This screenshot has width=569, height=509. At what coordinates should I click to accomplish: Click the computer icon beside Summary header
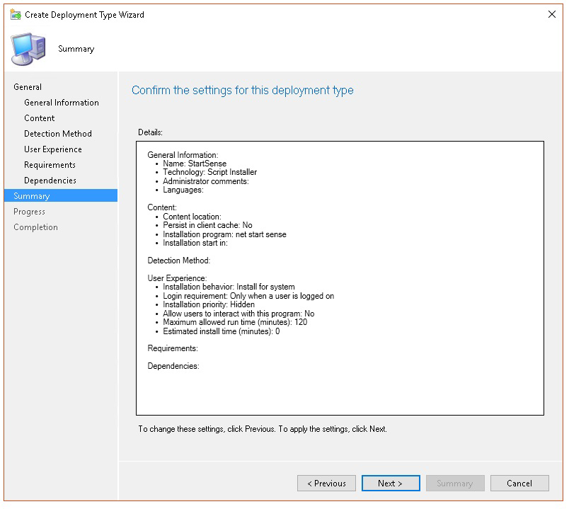click(x=28, y=49)
